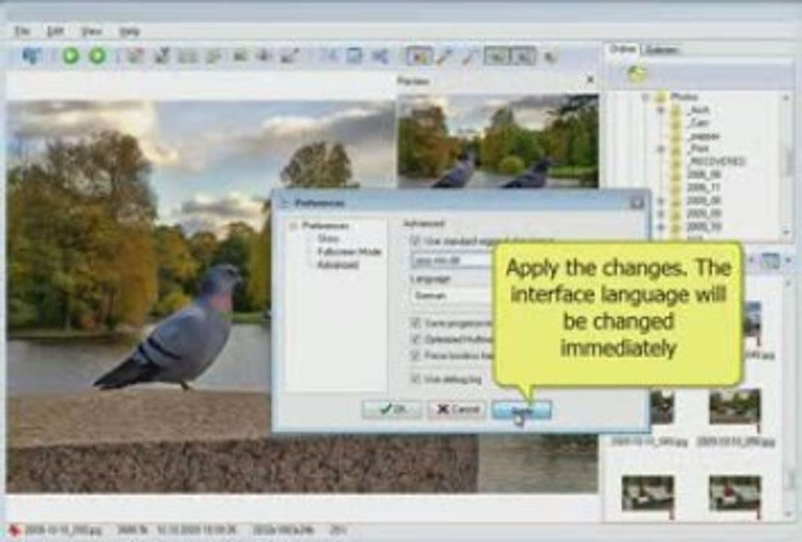Select the 2008_06 folder

[x=704, y=175]
